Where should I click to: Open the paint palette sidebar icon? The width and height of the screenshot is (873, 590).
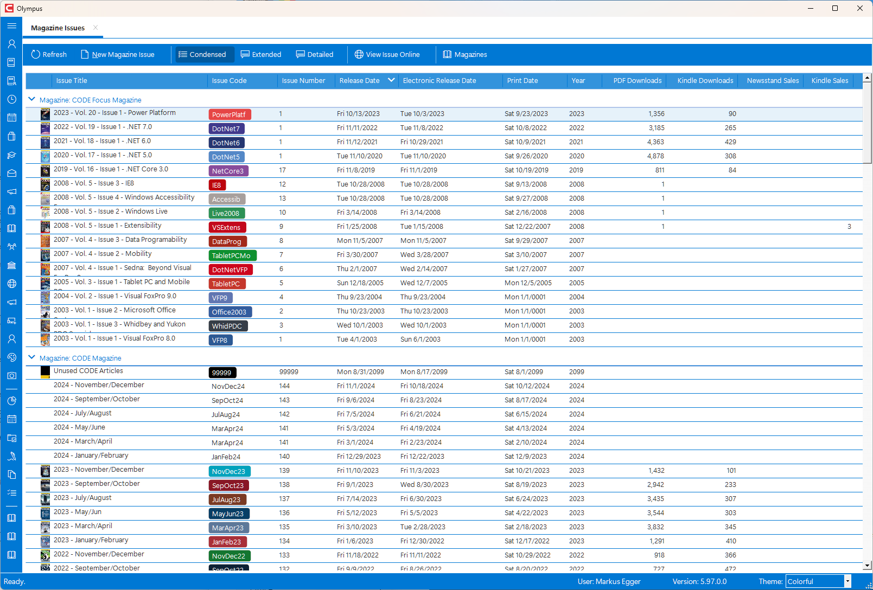(11, 357)
